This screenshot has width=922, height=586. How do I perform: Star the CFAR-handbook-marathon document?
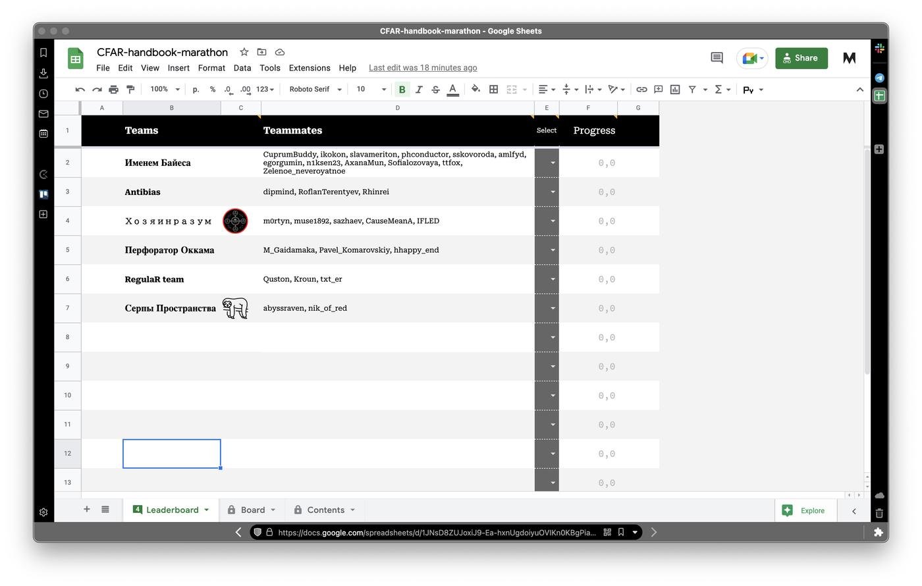click(x=244, y=52)
